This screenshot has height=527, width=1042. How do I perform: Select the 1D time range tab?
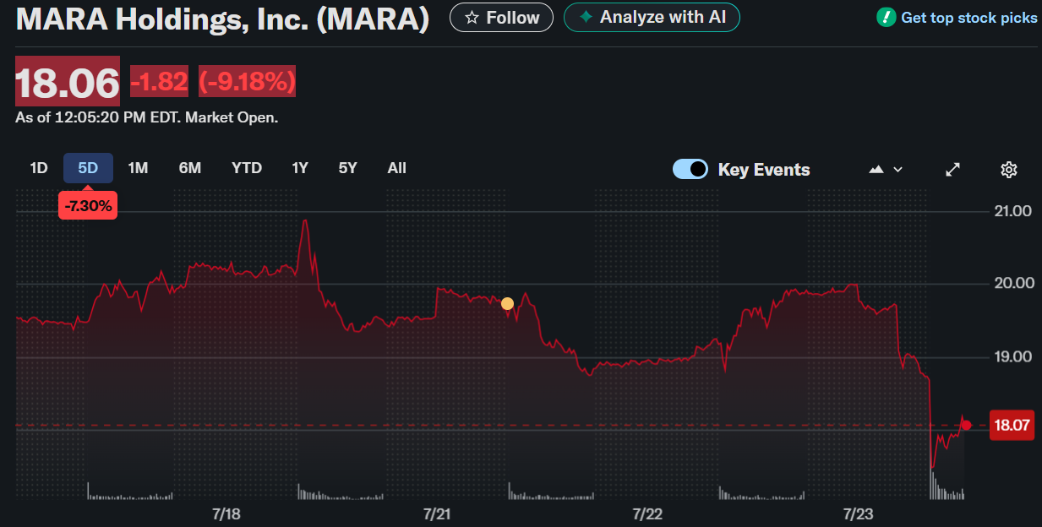[39, 168]
